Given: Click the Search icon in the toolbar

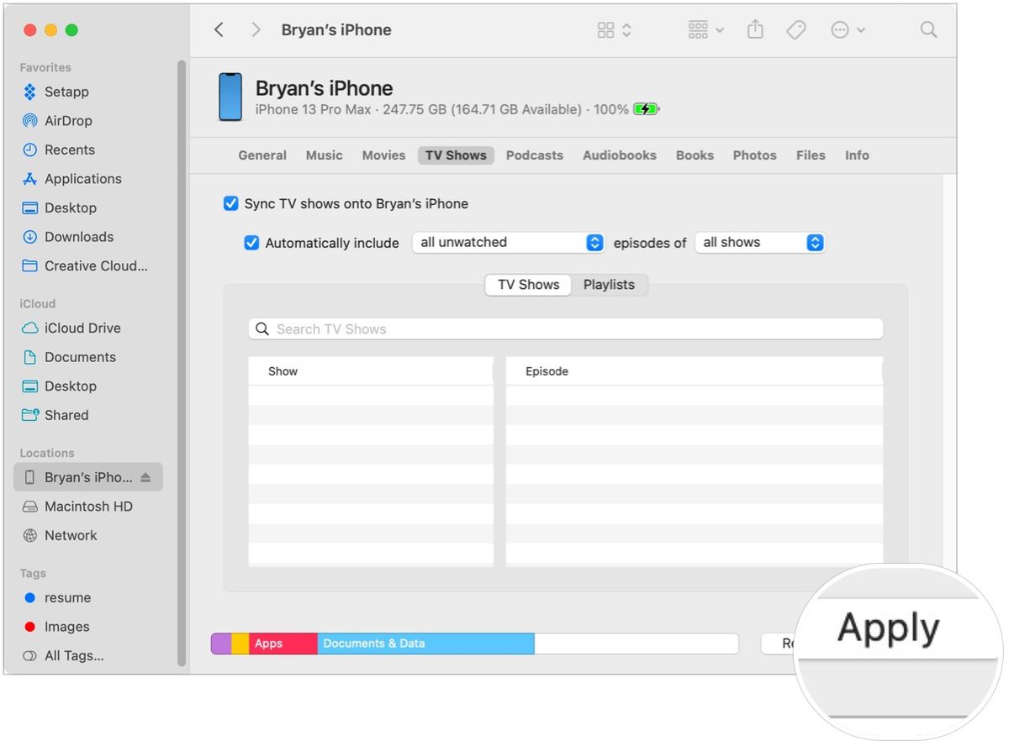Looking at the screenshot, I should (x=928, y=29).
